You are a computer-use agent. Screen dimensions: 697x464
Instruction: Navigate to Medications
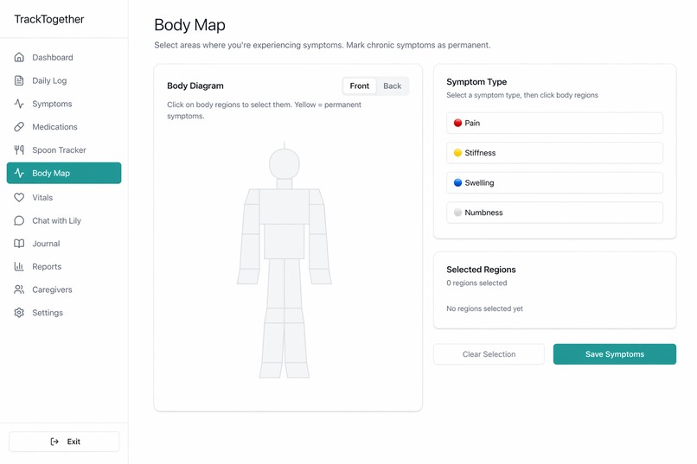[64, 126]
